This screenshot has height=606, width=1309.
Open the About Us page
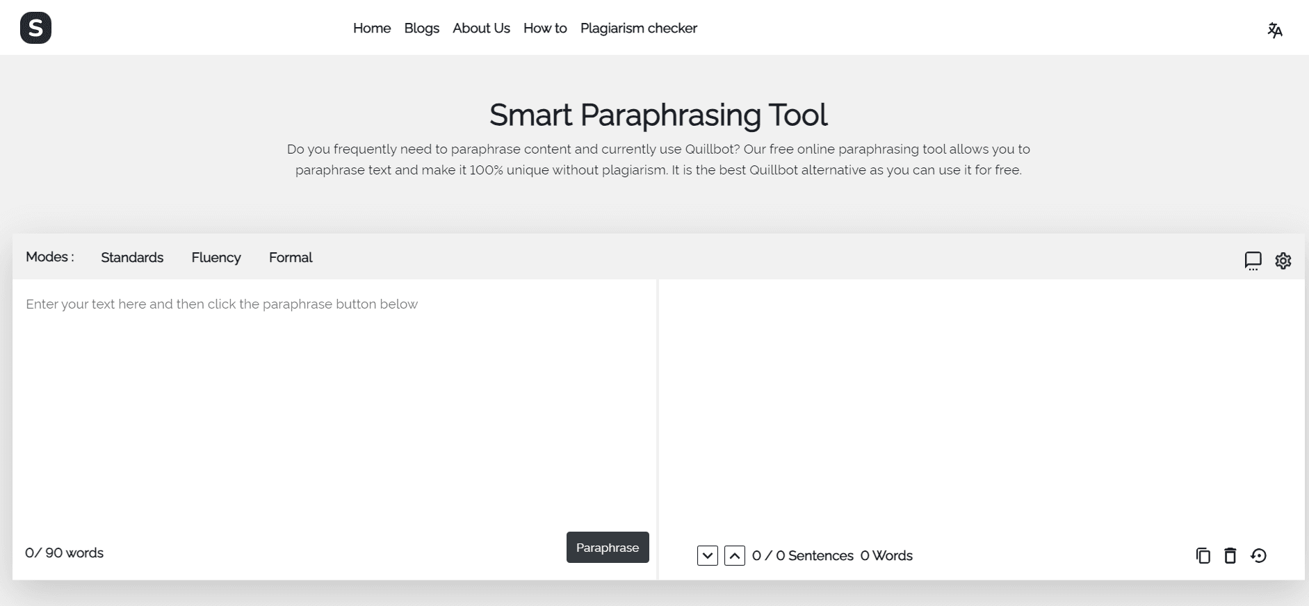click(x=481, y=28)
